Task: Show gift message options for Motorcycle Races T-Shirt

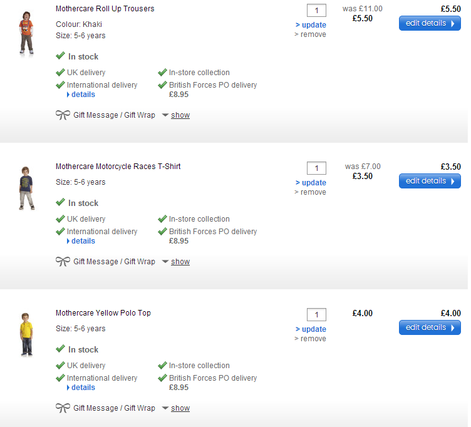Action: tap(180, 262)
